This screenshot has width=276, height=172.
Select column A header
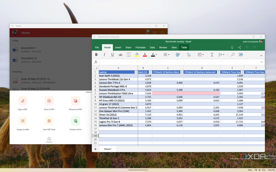(118, 68)
